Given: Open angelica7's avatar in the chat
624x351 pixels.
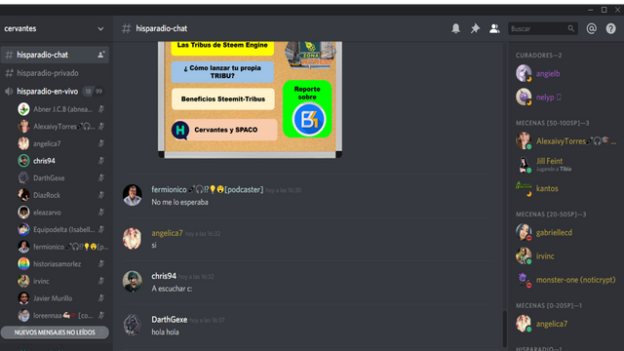Looking at the screenshot, I should (x=133, y=238).
